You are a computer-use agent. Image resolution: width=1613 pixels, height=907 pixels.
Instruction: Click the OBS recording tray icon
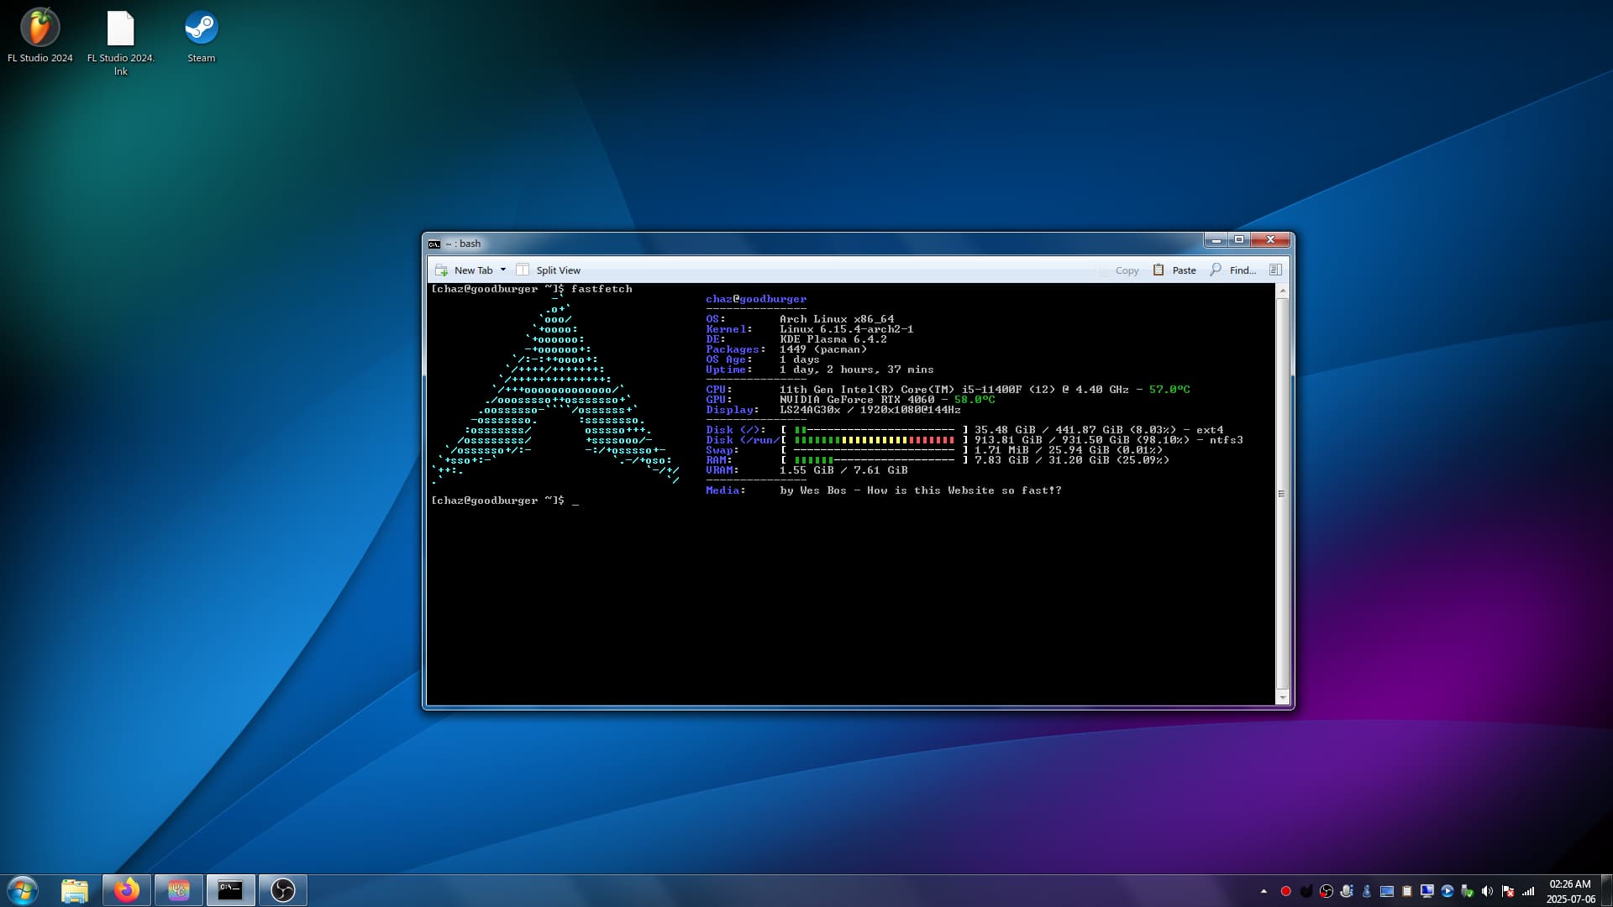[x=1327, y=891]
